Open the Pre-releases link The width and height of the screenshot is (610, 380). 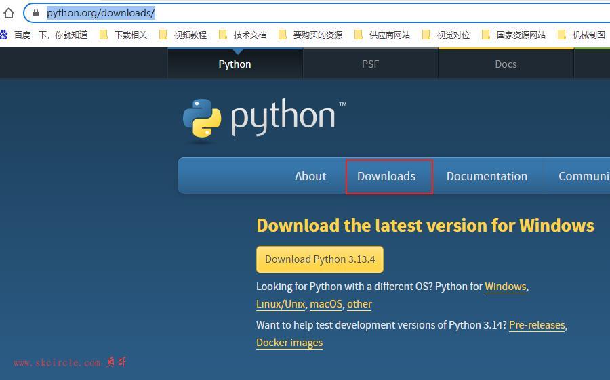[x=537, y=325]
